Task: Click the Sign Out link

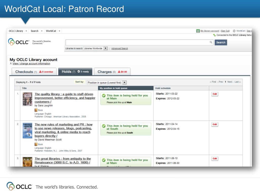Action: [225, 31]
